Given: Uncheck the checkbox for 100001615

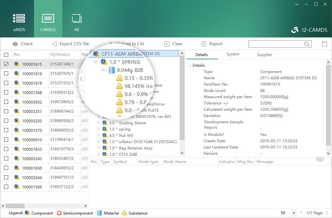Looking at the screenshot, I should [x=6, y=64].
